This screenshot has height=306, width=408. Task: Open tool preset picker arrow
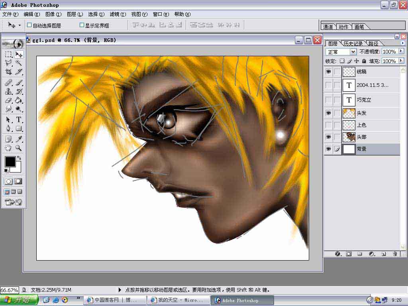click(20, 25)
